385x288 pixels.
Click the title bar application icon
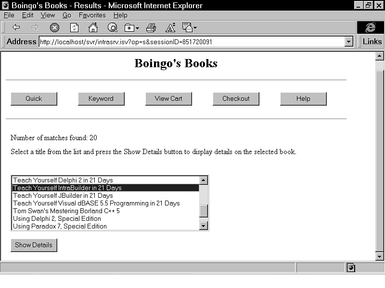5,5
